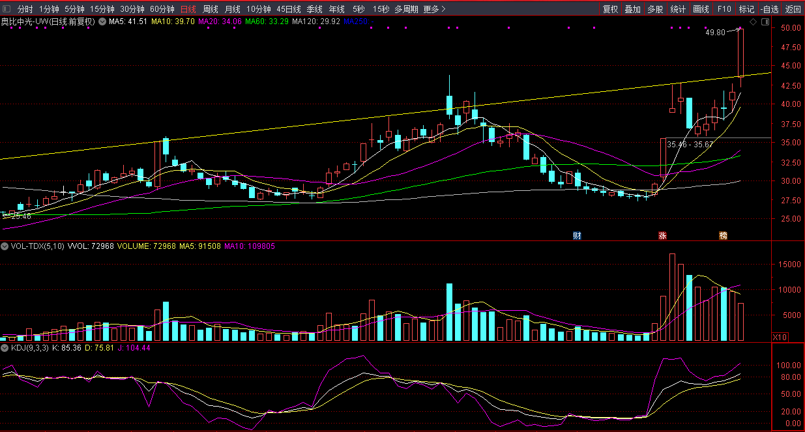Screen dimensions: 805x432
Task: Remove stock via -自选 button
Action: click(769, 9)
